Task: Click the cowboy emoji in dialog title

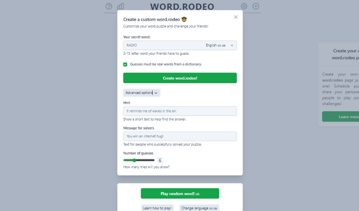Action: coord(184,20)
